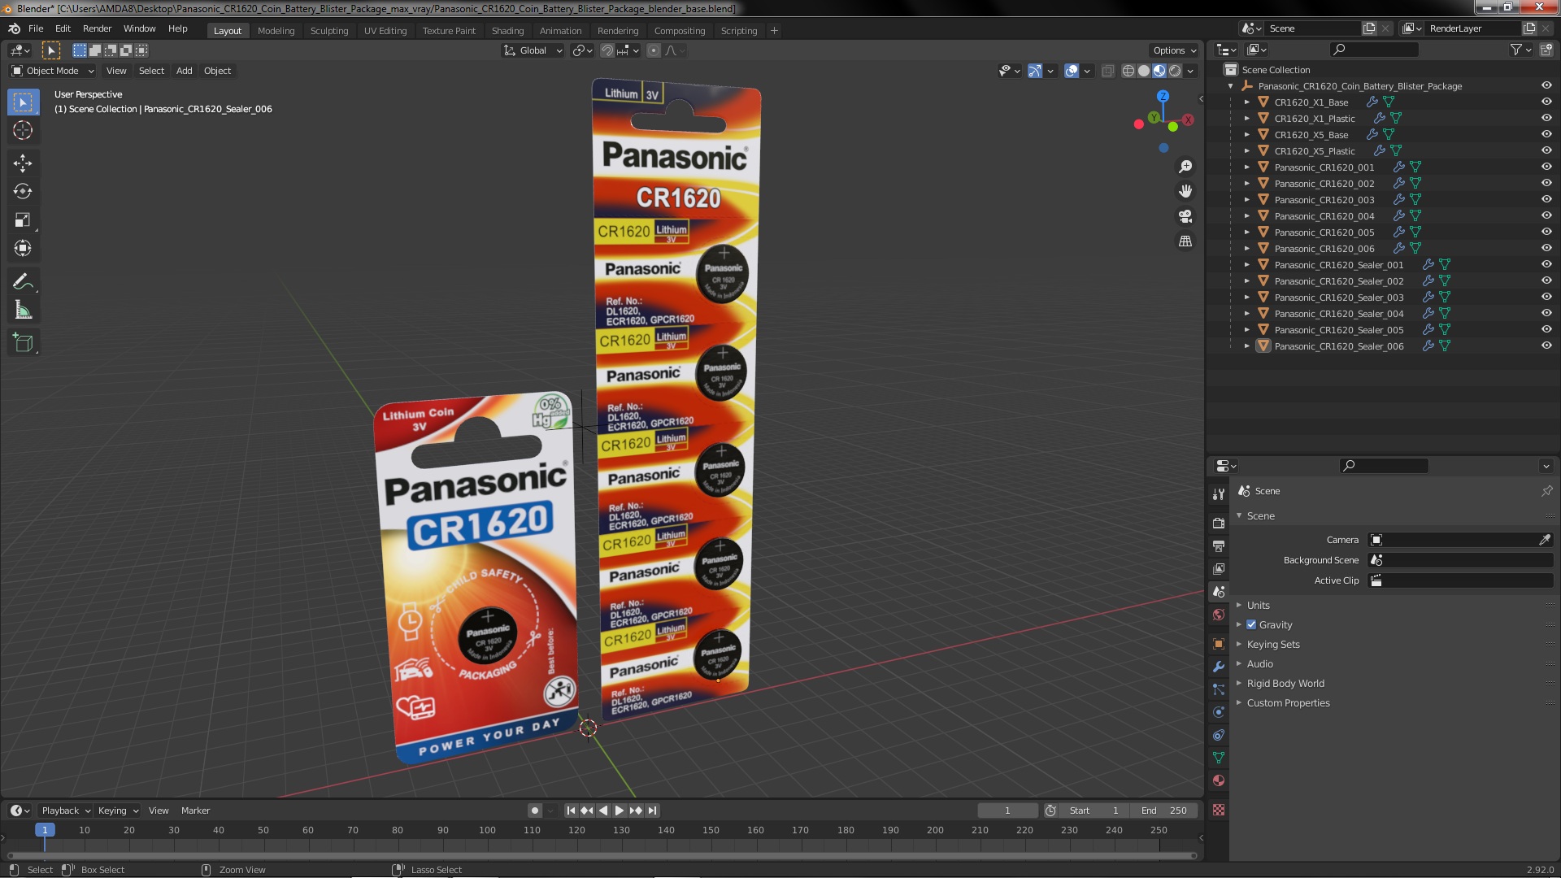
Task: Expand the Audio panel
Action: pyautogui.click(x=1259, y=663)
